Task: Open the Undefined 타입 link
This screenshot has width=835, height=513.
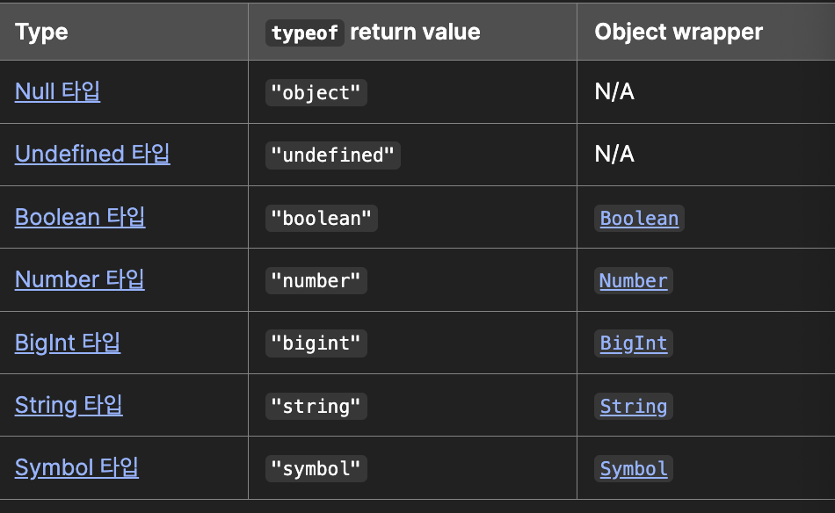Action: (x=92, y=154)
